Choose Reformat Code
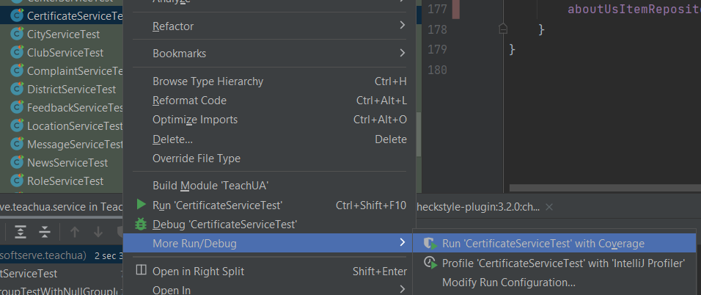 pyautogui.click(x=271, y=101)
